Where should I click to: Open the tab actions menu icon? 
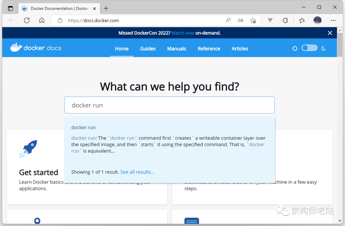coord(10,9)
